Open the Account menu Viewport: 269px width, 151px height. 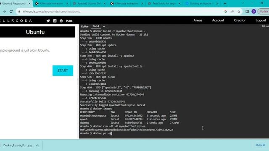[218, 20]
